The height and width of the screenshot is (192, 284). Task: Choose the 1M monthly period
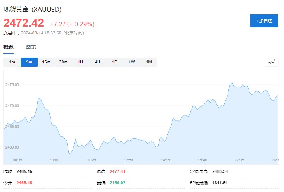[x=149, y=62]
